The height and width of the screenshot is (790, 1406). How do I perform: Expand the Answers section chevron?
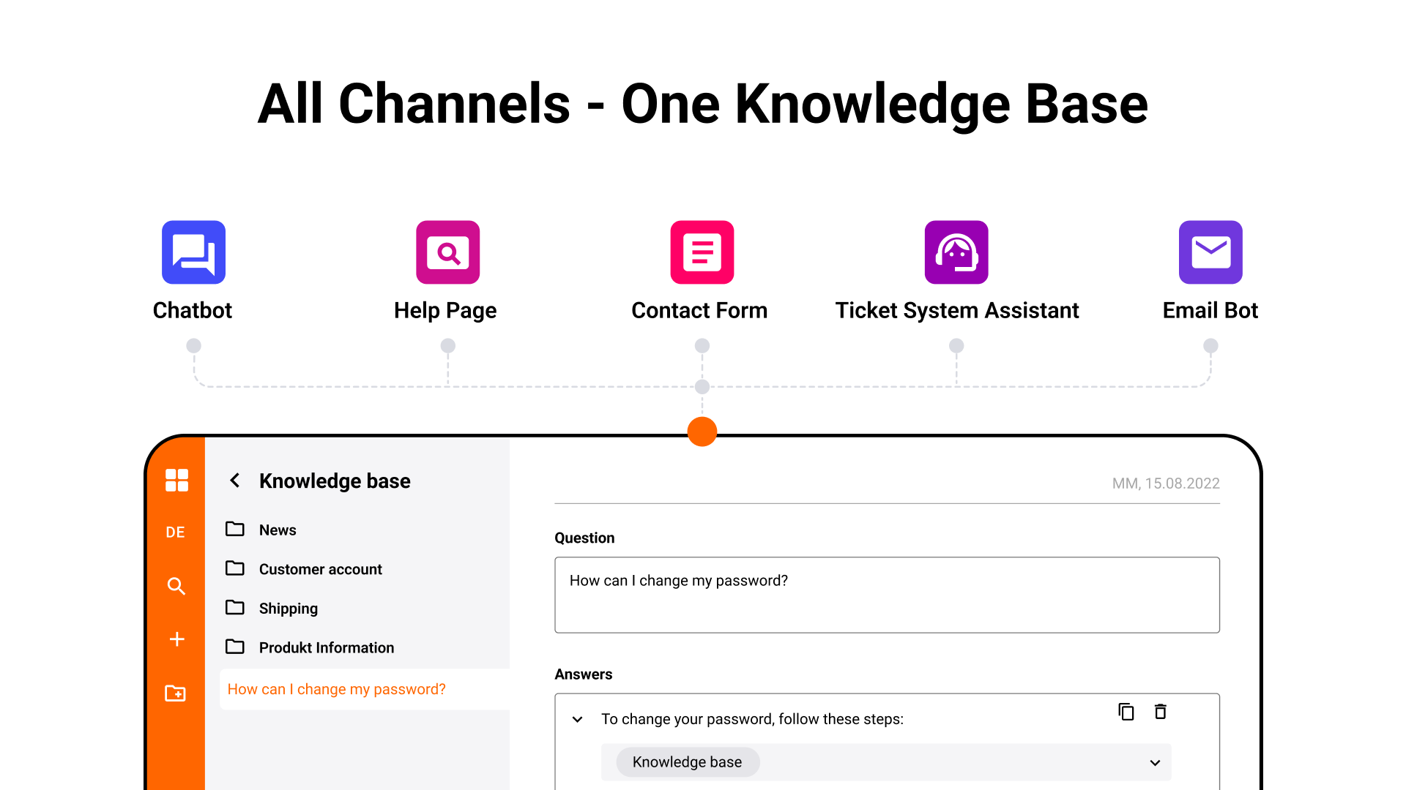(576, 718)
